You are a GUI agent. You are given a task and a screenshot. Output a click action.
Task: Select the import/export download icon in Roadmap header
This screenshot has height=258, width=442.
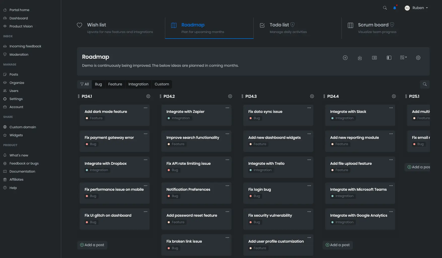pos(360,58)
